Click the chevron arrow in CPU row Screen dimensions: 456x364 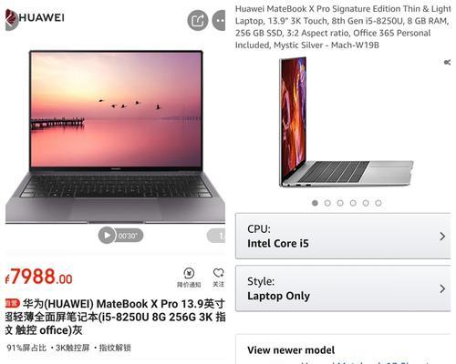(442, 237)
